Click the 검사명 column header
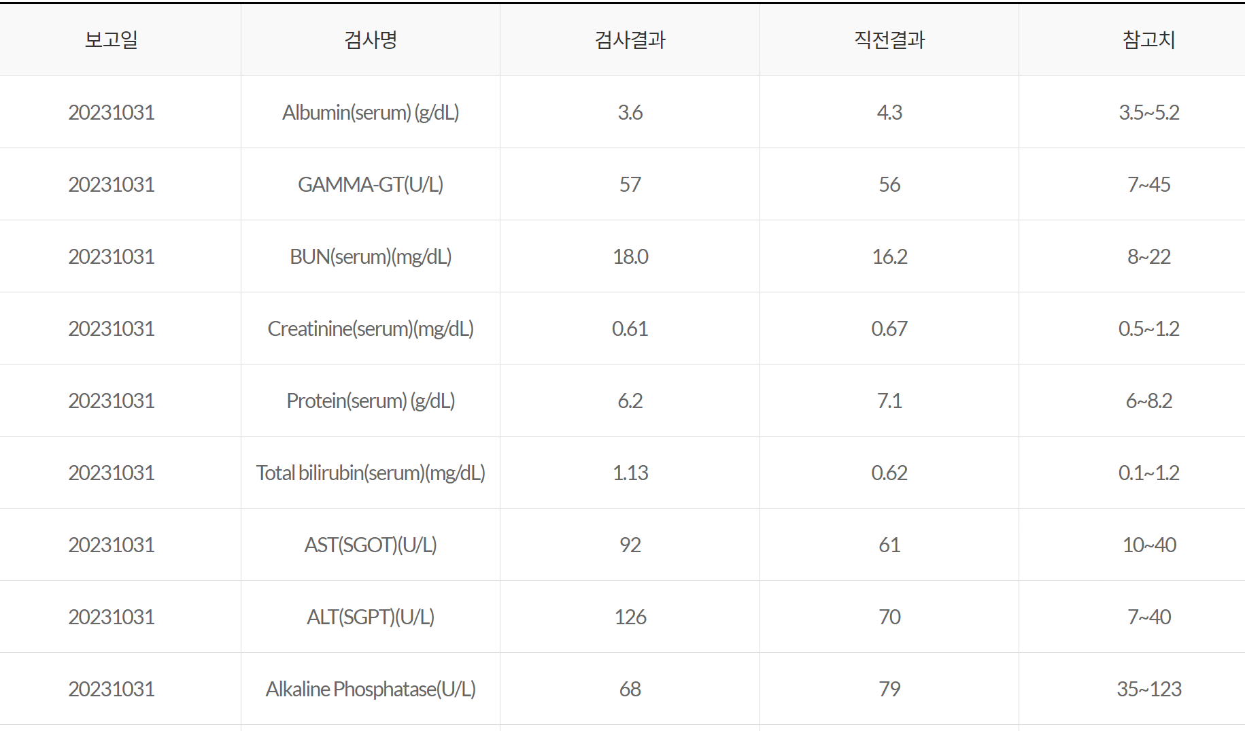The width and height of the screenshot is (1245, 731). pos(371,39)
